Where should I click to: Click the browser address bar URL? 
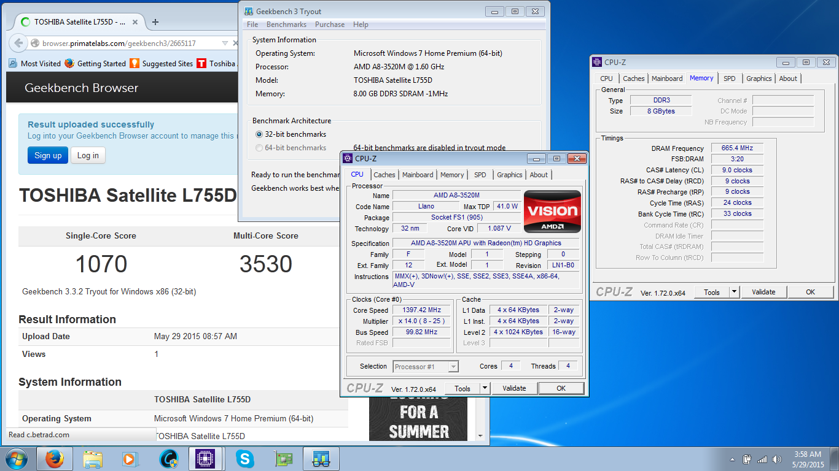[x=119, y=44]
